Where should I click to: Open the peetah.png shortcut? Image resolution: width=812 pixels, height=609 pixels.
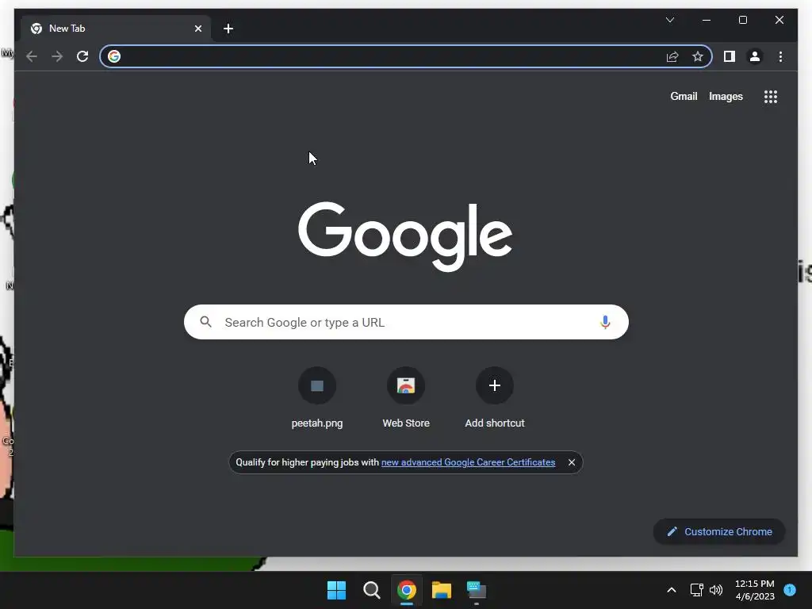(x=317, y=398)
